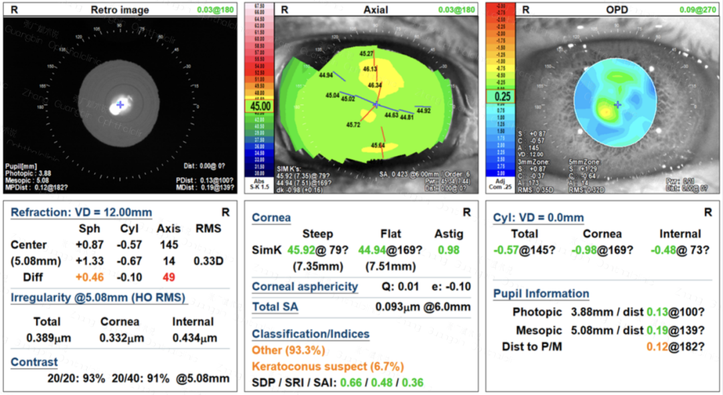Click 0.09@270 in the OPD header

[x=698, y=9]
